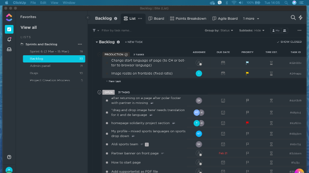Open the search magnifier in ClickUp header
This screenshot has width=309, height=173.
(293, 18)
